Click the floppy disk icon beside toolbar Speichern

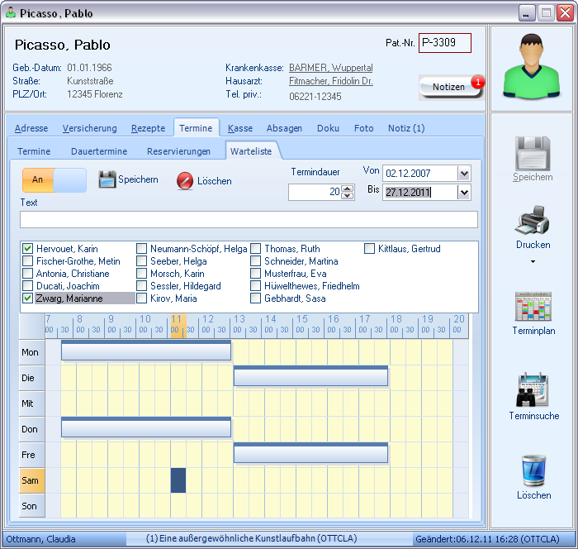coord(107,179)
